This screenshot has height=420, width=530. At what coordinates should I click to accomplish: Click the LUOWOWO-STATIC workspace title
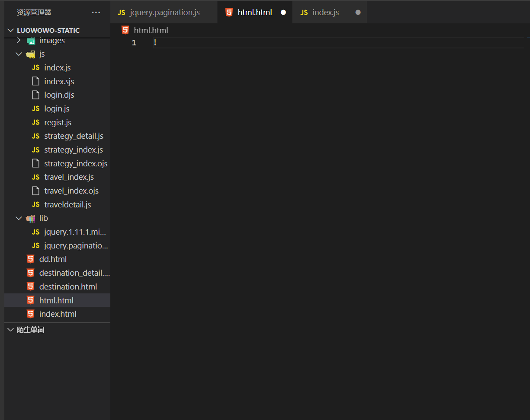48,30
